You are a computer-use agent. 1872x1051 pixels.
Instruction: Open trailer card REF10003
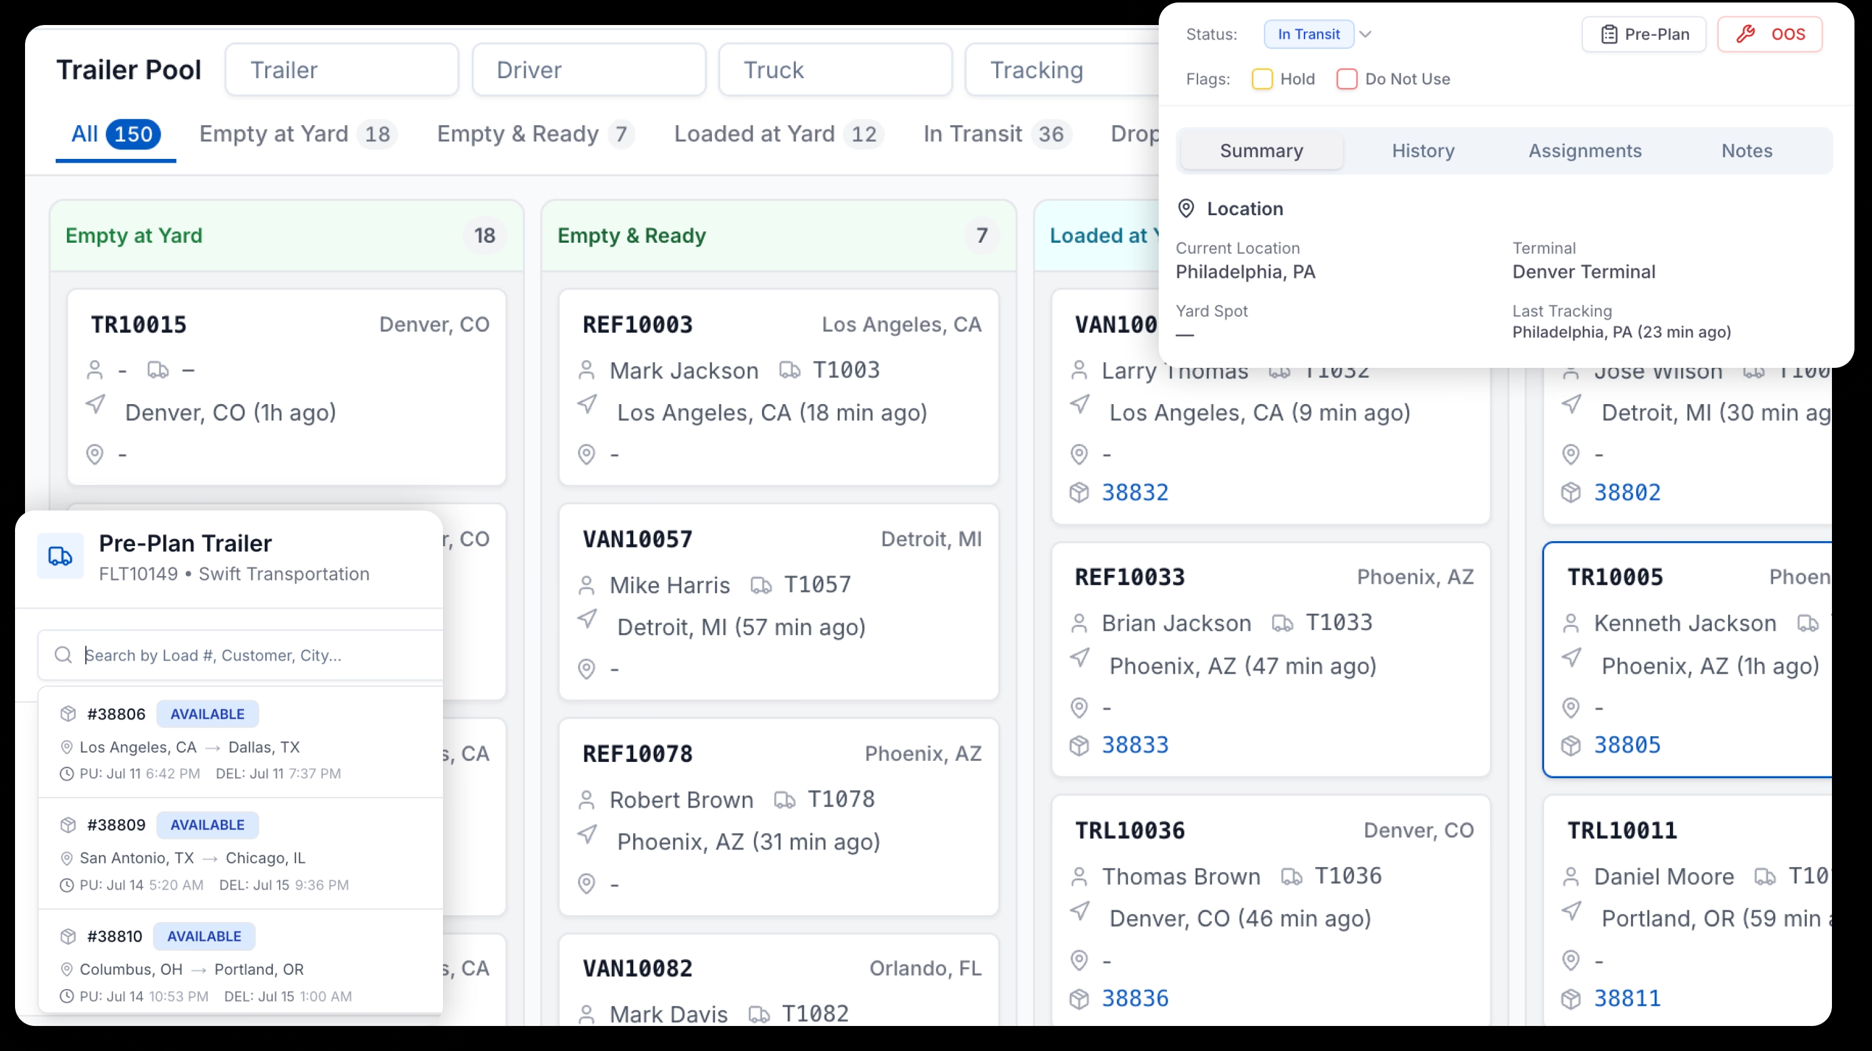pyautogui.click(x=778, y=387)
